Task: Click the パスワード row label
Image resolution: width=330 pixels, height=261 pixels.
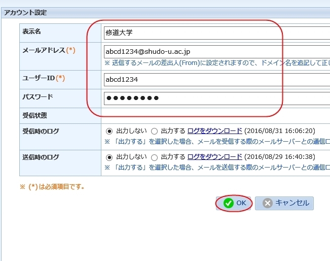Action: [x=38, y=96]
